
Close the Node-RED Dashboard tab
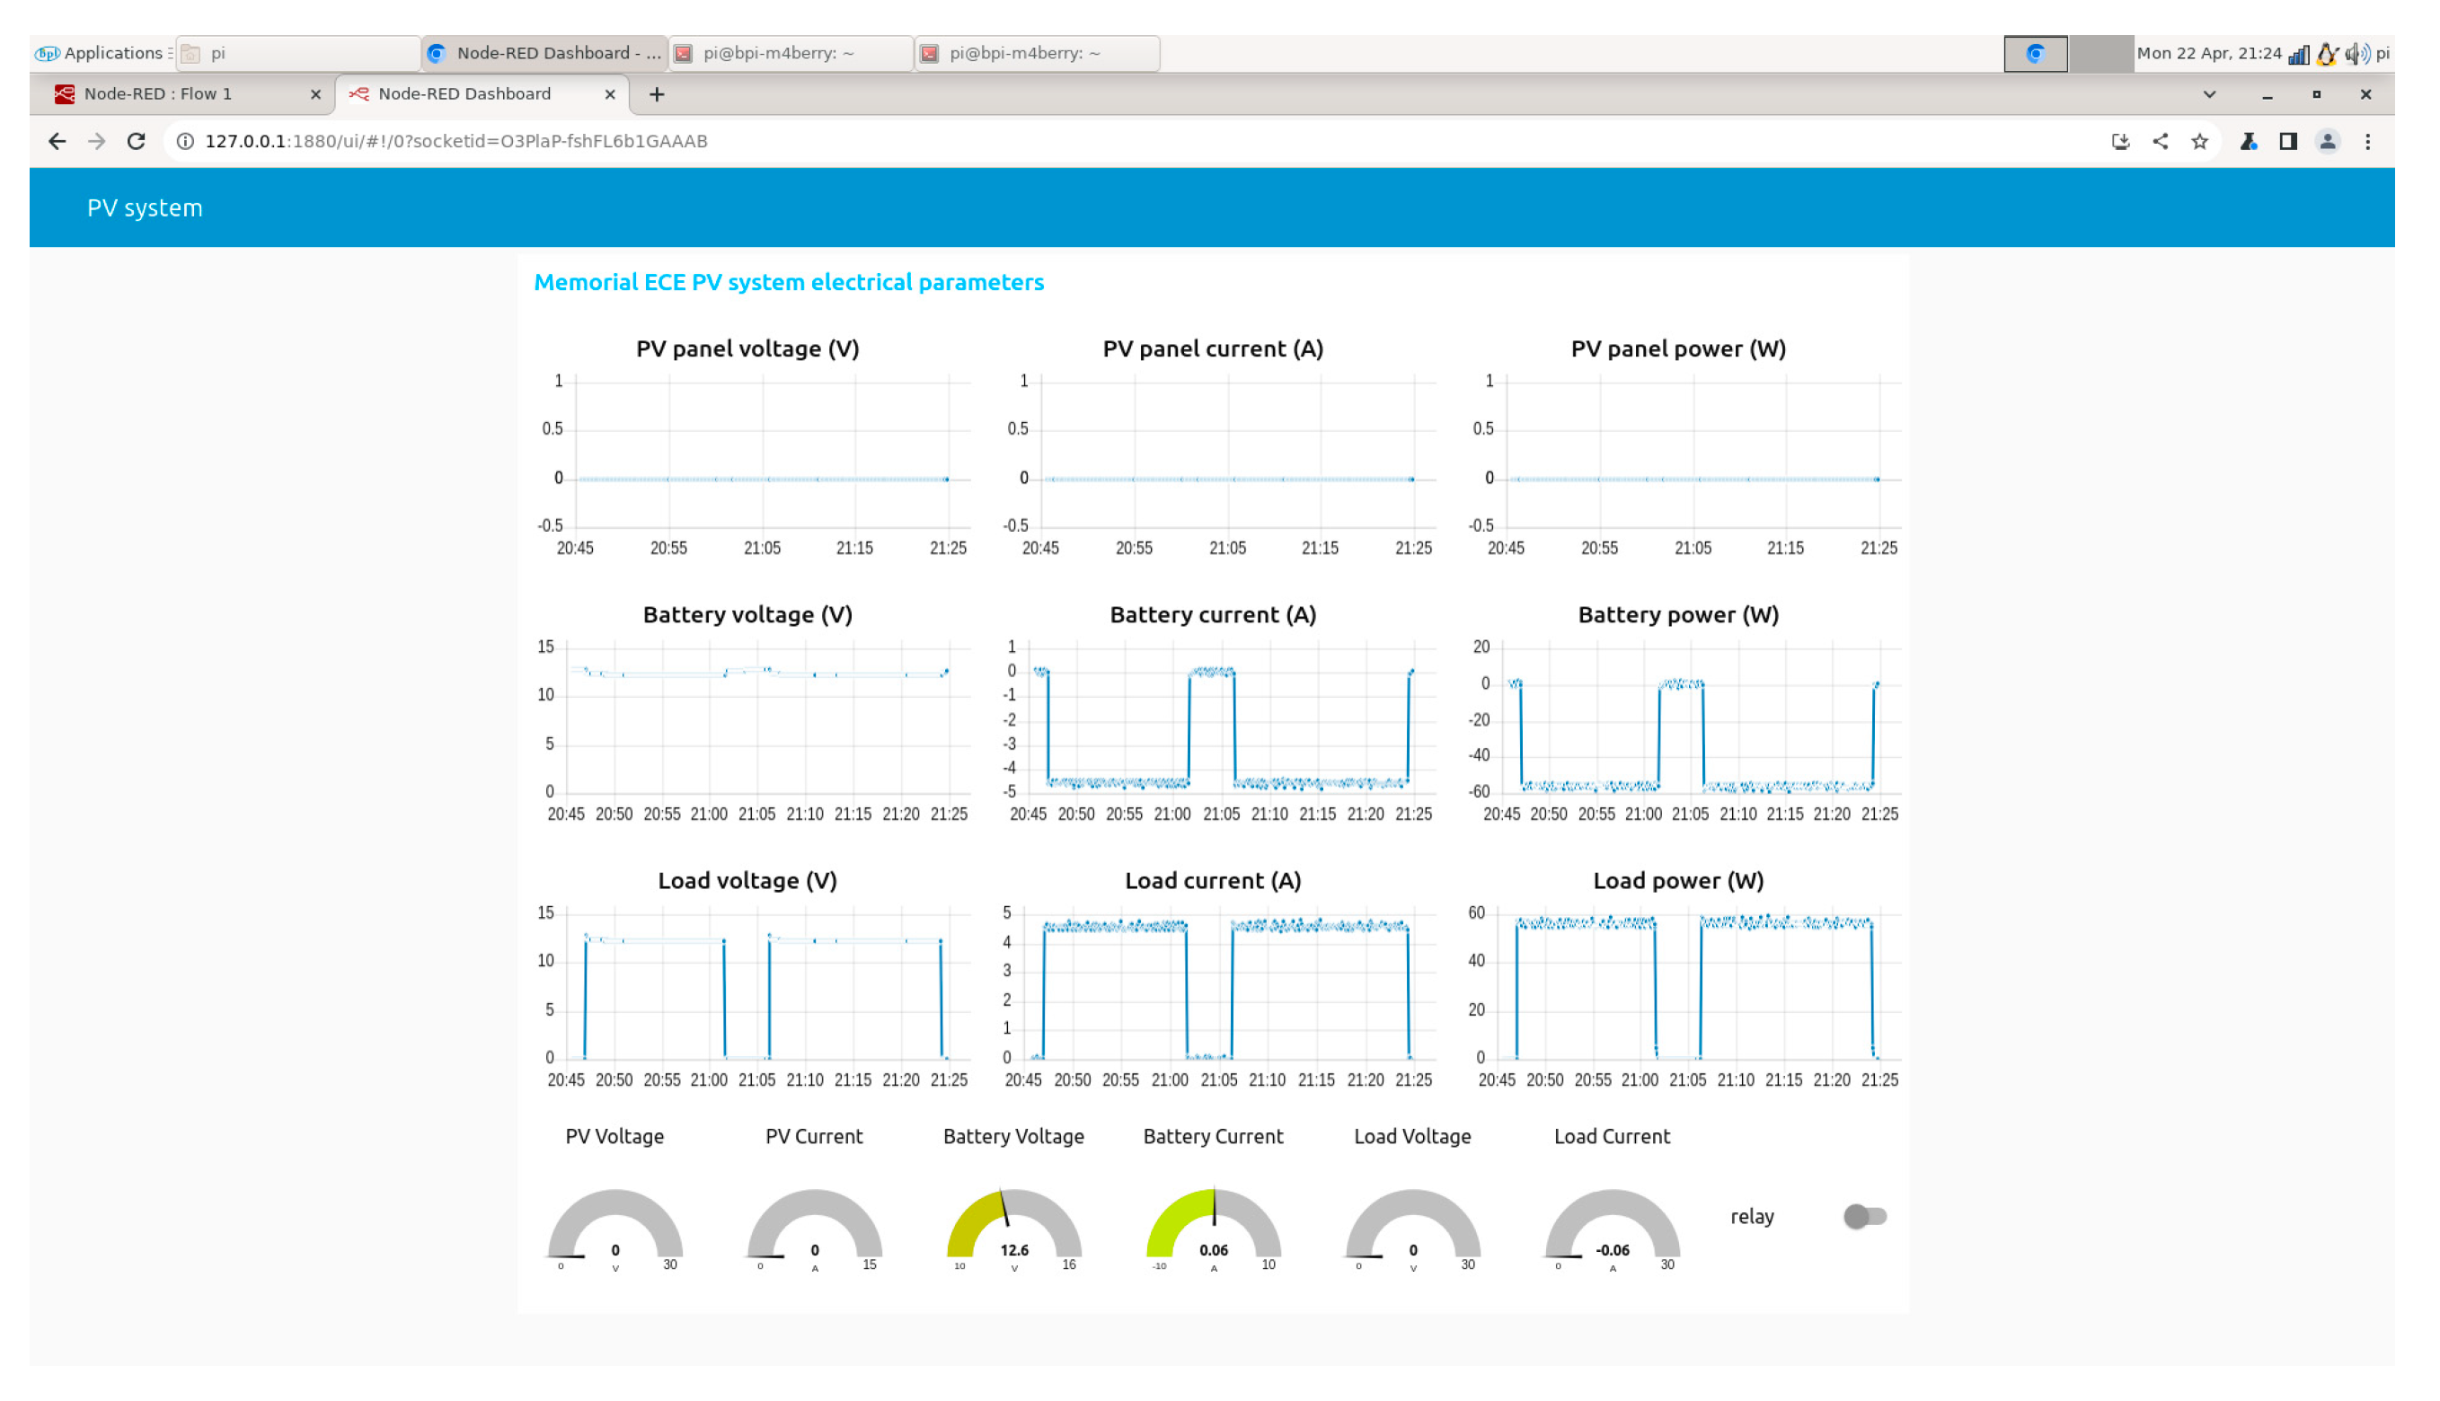(x=609, y=94)
